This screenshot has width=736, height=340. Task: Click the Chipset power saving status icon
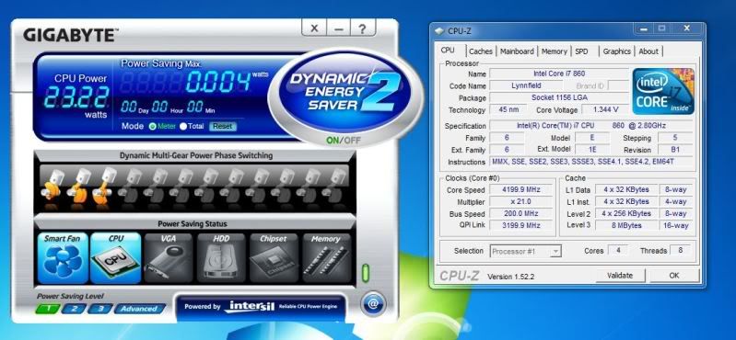274,258
